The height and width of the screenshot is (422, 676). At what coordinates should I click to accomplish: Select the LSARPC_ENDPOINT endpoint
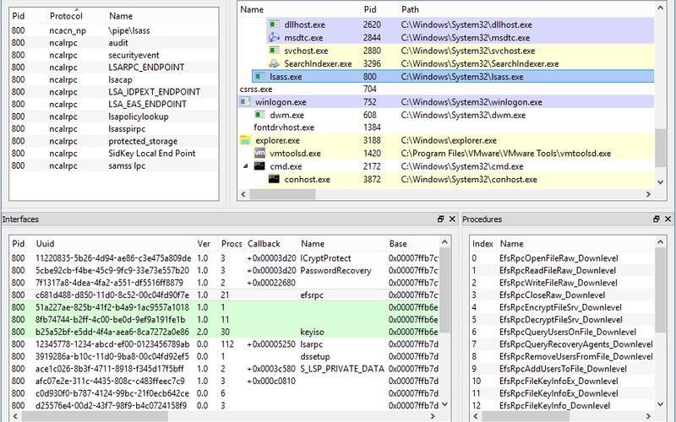tap(114, 68)
